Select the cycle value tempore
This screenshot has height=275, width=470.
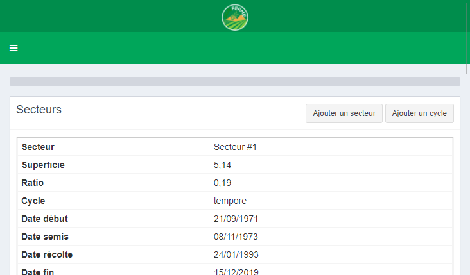click(x=230, y=201)
